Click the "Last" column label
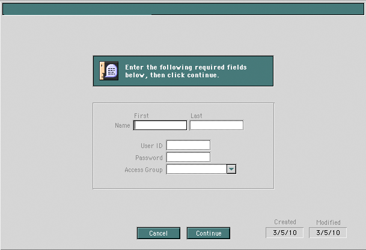This screenshot has height=250, width=366. [x=197, y=116]
